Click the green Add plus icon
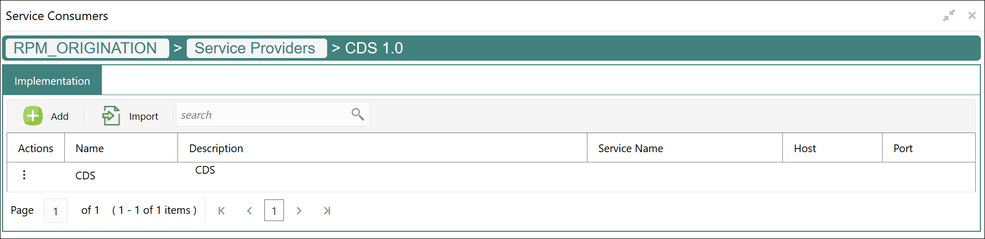 (33, 116)
